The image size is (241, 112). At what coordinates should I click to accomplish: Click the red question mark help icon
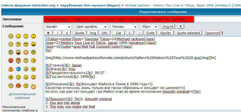(x=222, y=33)
